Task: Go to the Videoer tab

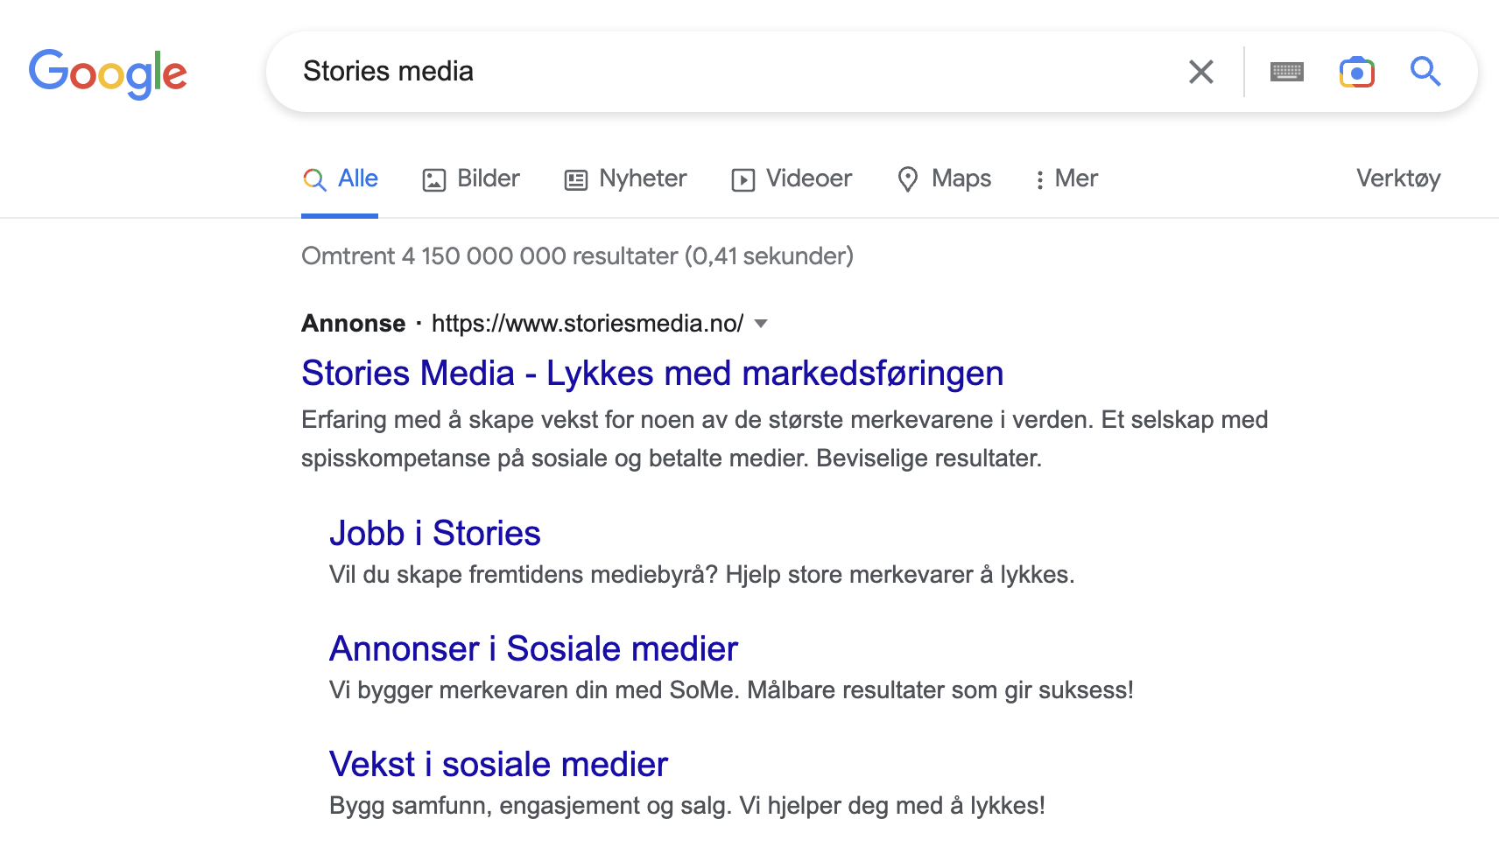Action: 792,179
